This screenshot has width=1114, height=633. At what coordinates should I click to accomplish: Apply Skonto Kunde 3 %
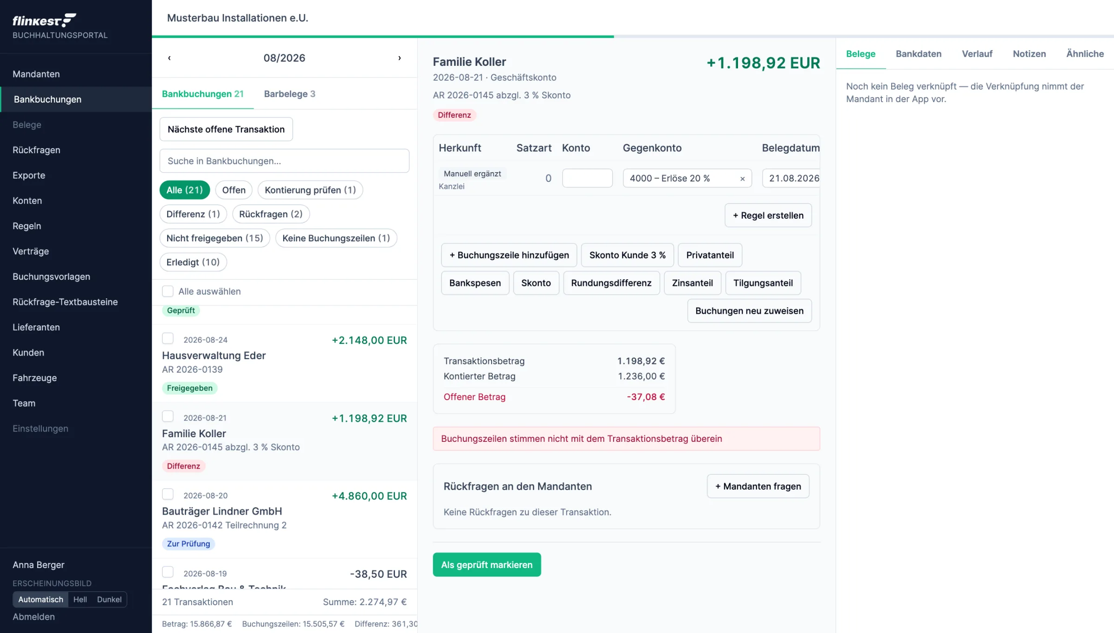point(627,255)
